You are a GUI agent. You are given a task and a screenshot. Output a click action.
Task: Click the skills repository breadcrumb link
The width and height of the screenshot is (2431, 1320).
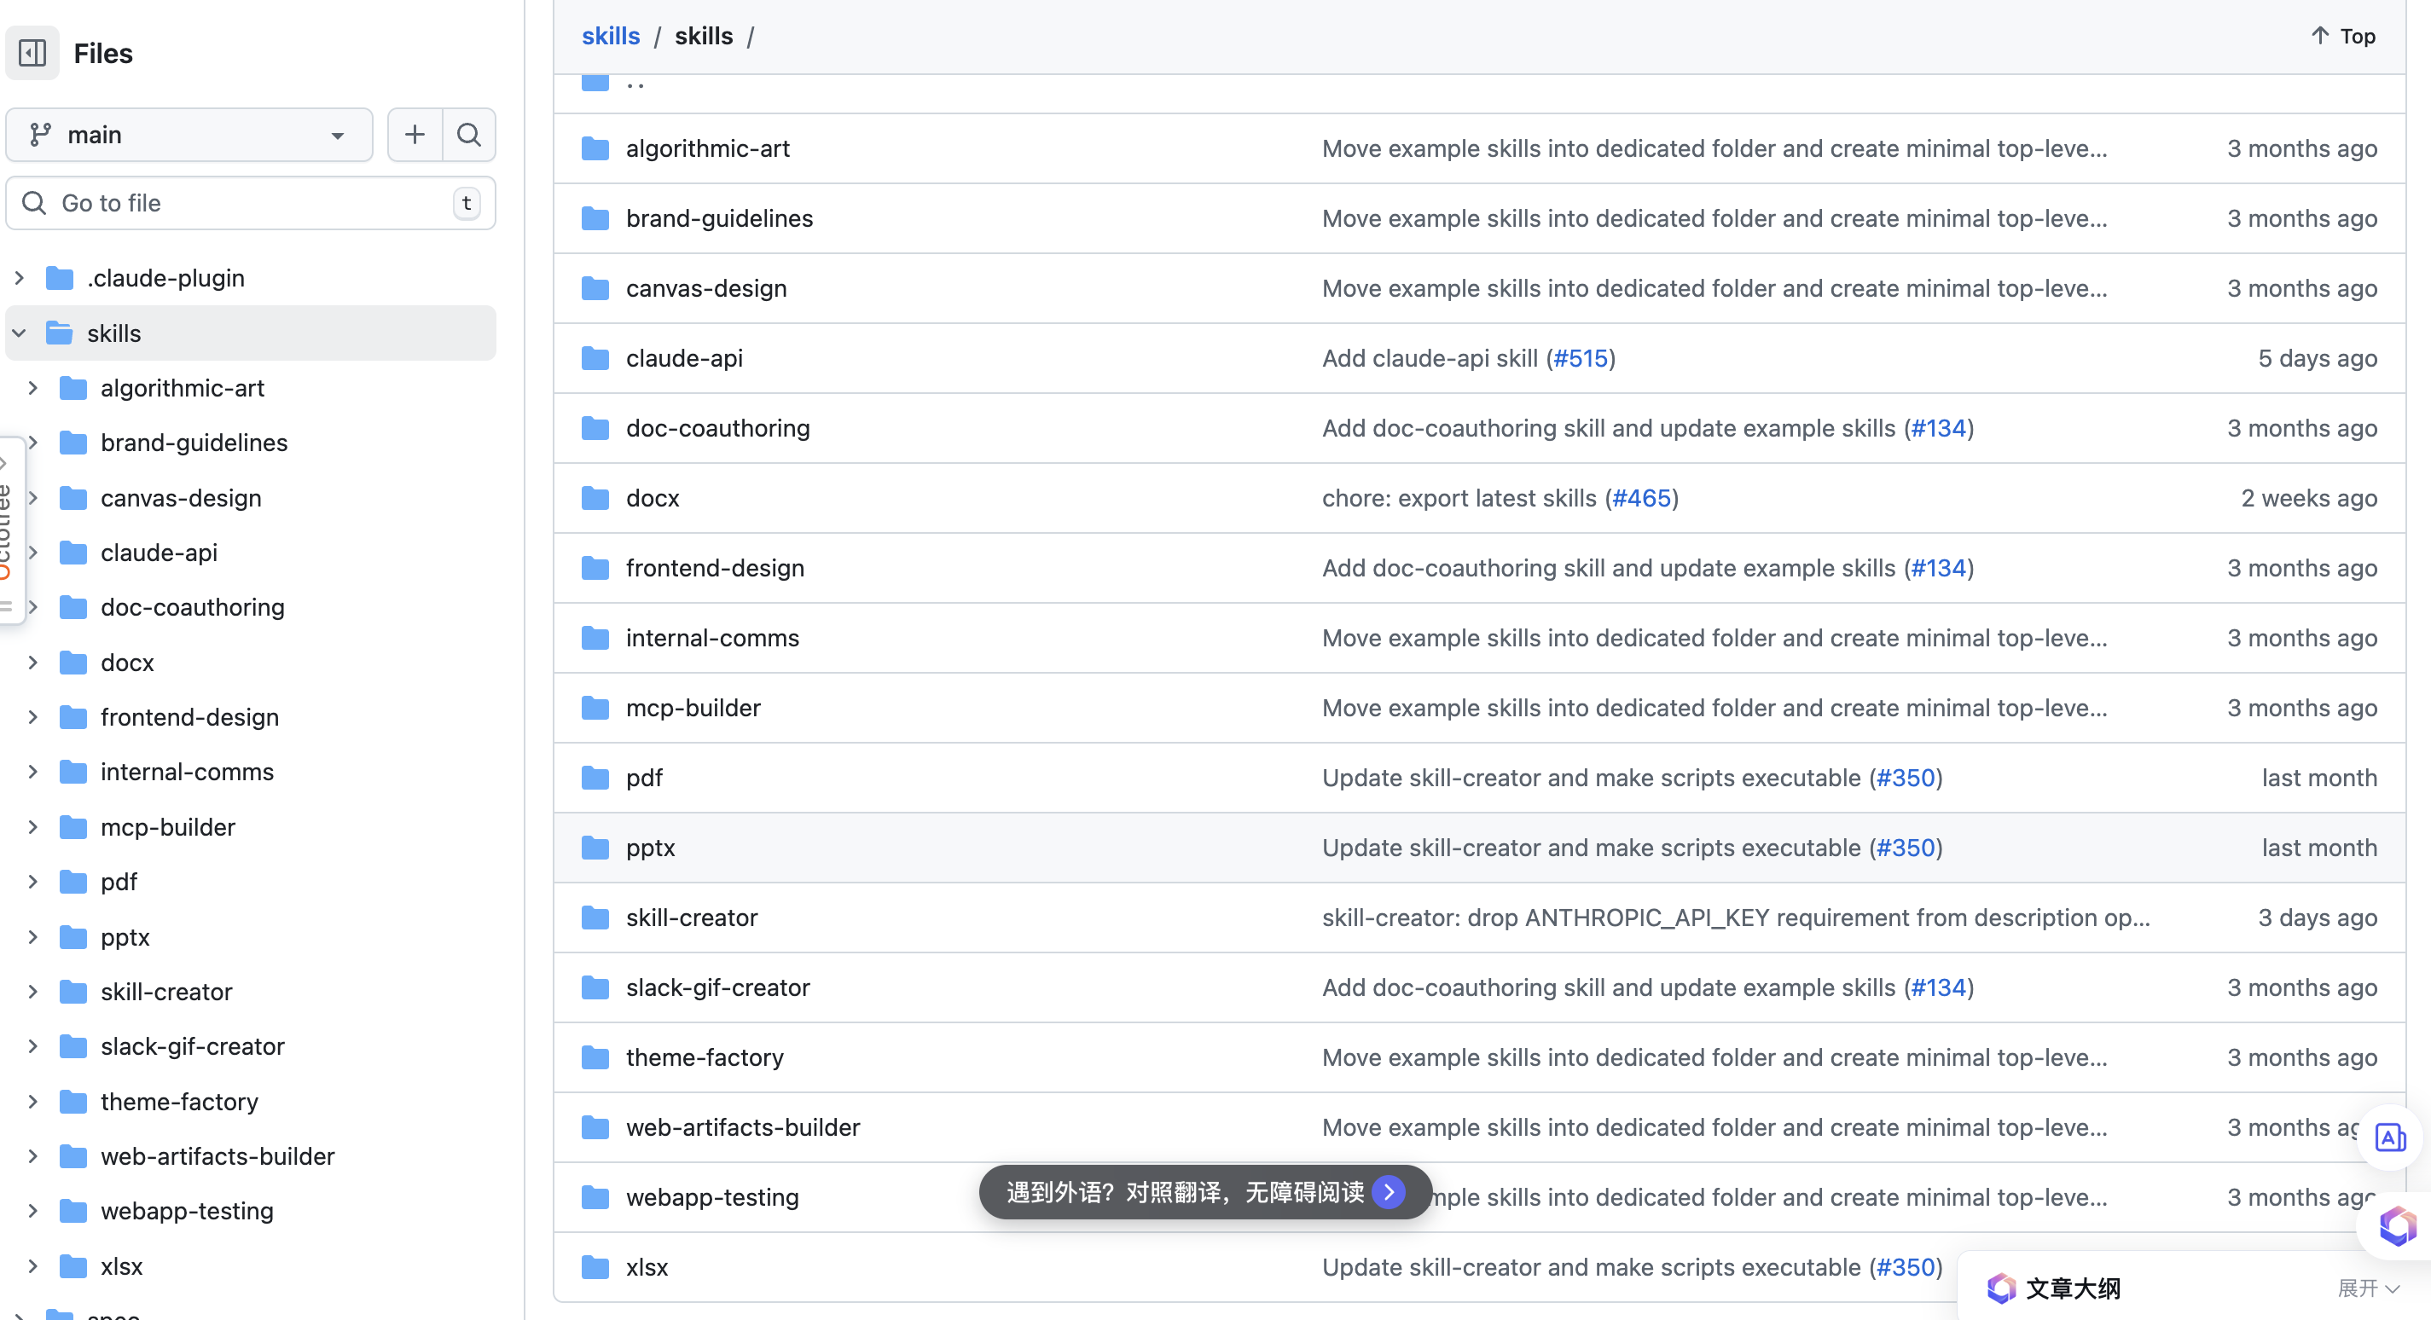[611, 36]
